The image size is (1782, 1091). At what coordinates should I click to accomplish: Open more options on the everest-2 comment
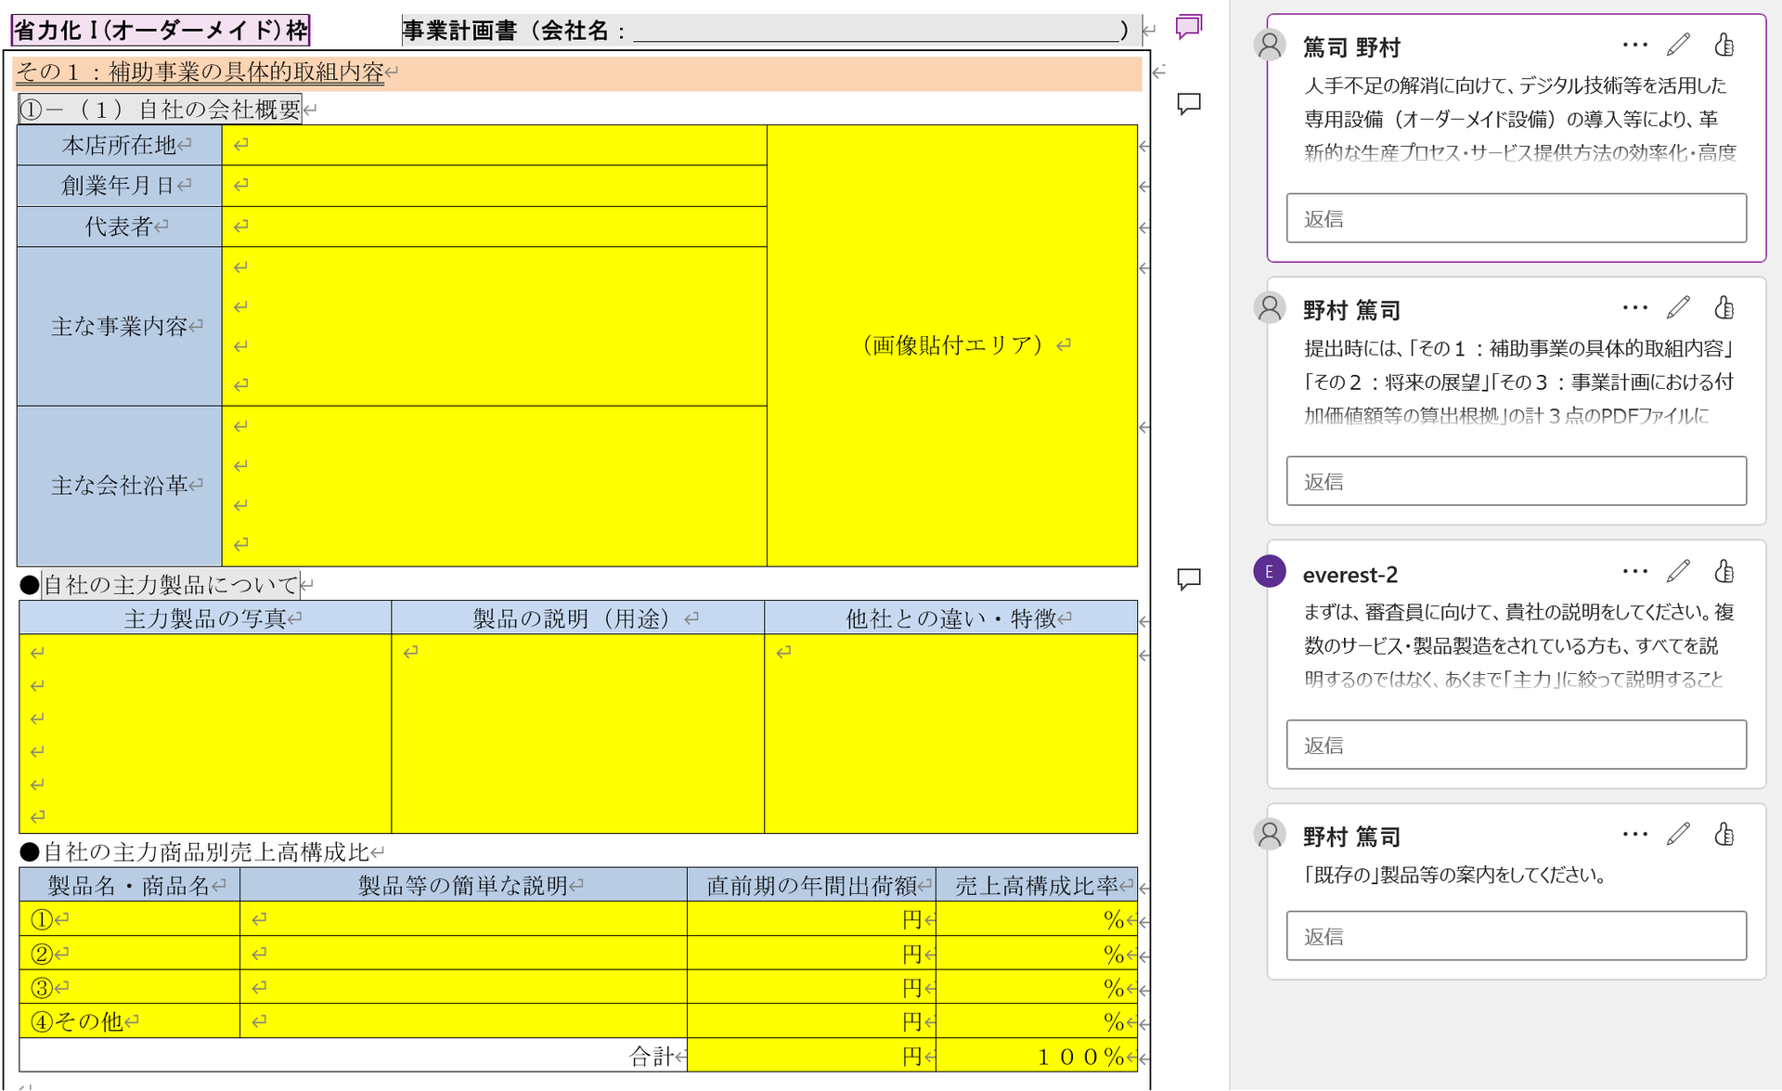click(x=1634, y=571)
